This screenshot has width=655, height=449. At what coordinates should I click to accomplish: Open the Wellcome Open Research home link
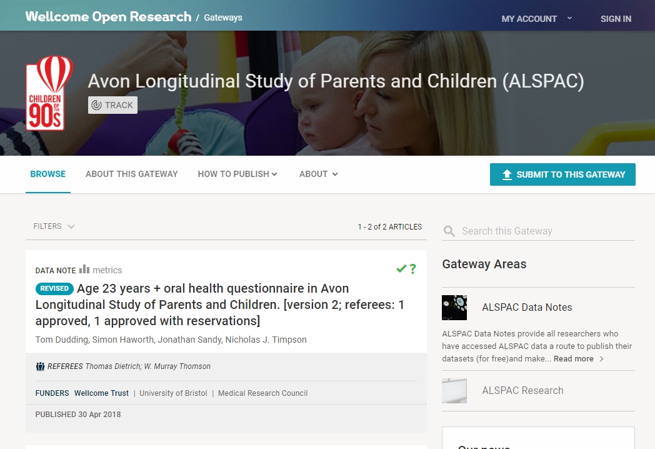tap(108, 17)
